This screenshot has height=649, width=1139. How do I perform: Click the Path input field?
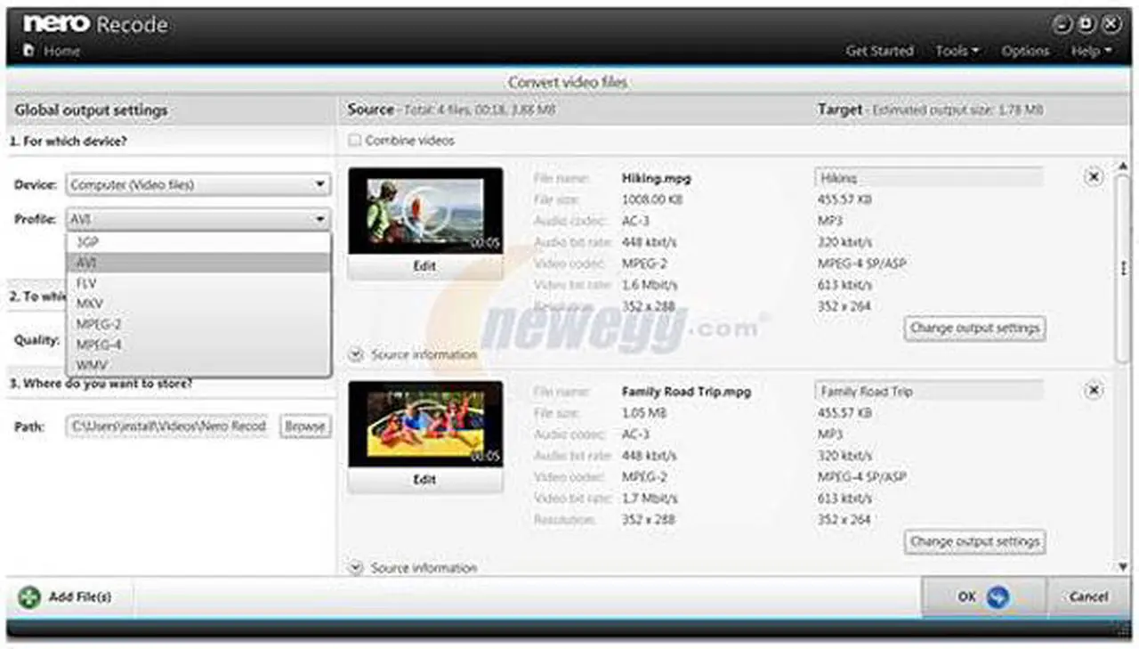click(168, 426)
